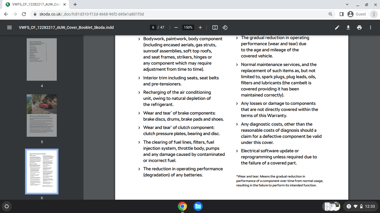This screenshot has height=213, width=380.
Task: Reload the current page
Action: coord(24,14)
